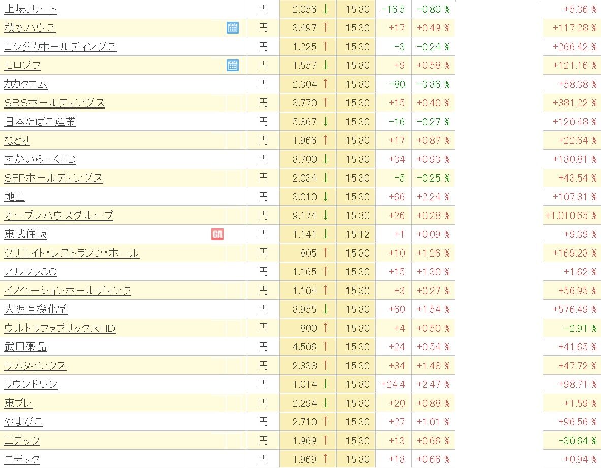This screenshot has height=468, width=601.
Task: Click the CA badge in 東武住販 row
Action: click(217, 234)
